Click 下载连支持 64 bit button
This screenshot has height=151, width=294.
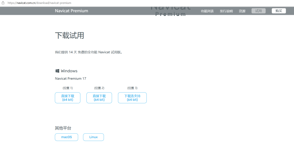point(132,98)
